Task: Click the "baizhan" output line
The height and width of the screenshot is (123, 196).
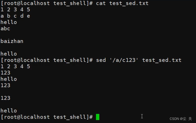Action: tap(12, 41)
